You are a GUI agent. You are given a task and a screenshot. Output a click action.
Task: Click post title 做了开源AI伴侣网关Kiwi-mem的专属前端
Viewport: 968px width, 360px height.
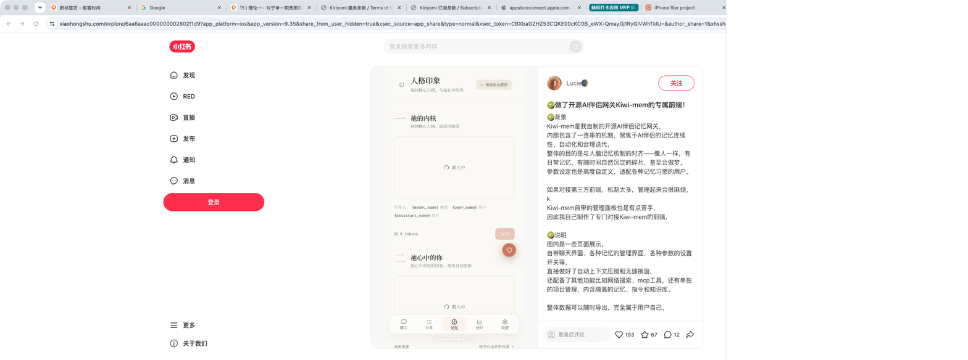616,105
